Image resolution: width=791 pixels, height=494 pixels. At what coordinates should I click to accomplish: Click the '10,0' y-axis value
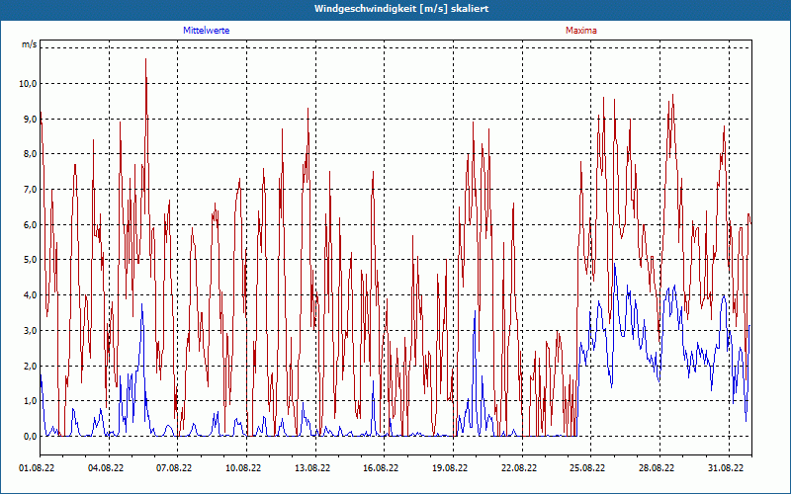pyautogui.click(x=28, y=84)
